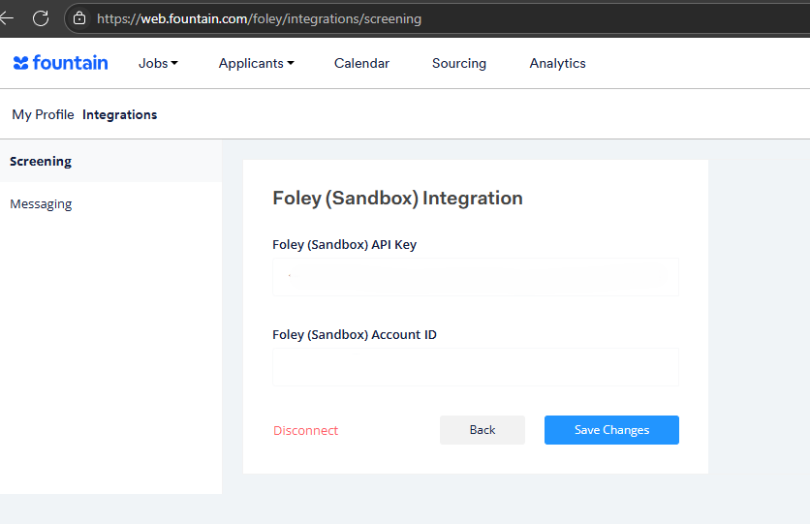Select Screening in the sidebar
This screenshot has width=810, height=524.
click(110, 161)
